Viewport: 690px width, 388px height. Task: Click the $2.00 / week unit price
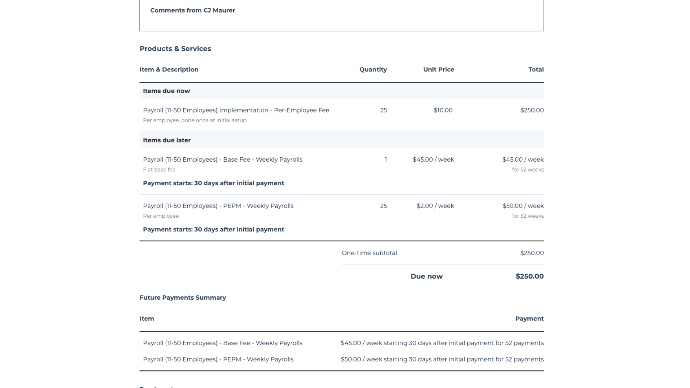click(x=435, y=206)
